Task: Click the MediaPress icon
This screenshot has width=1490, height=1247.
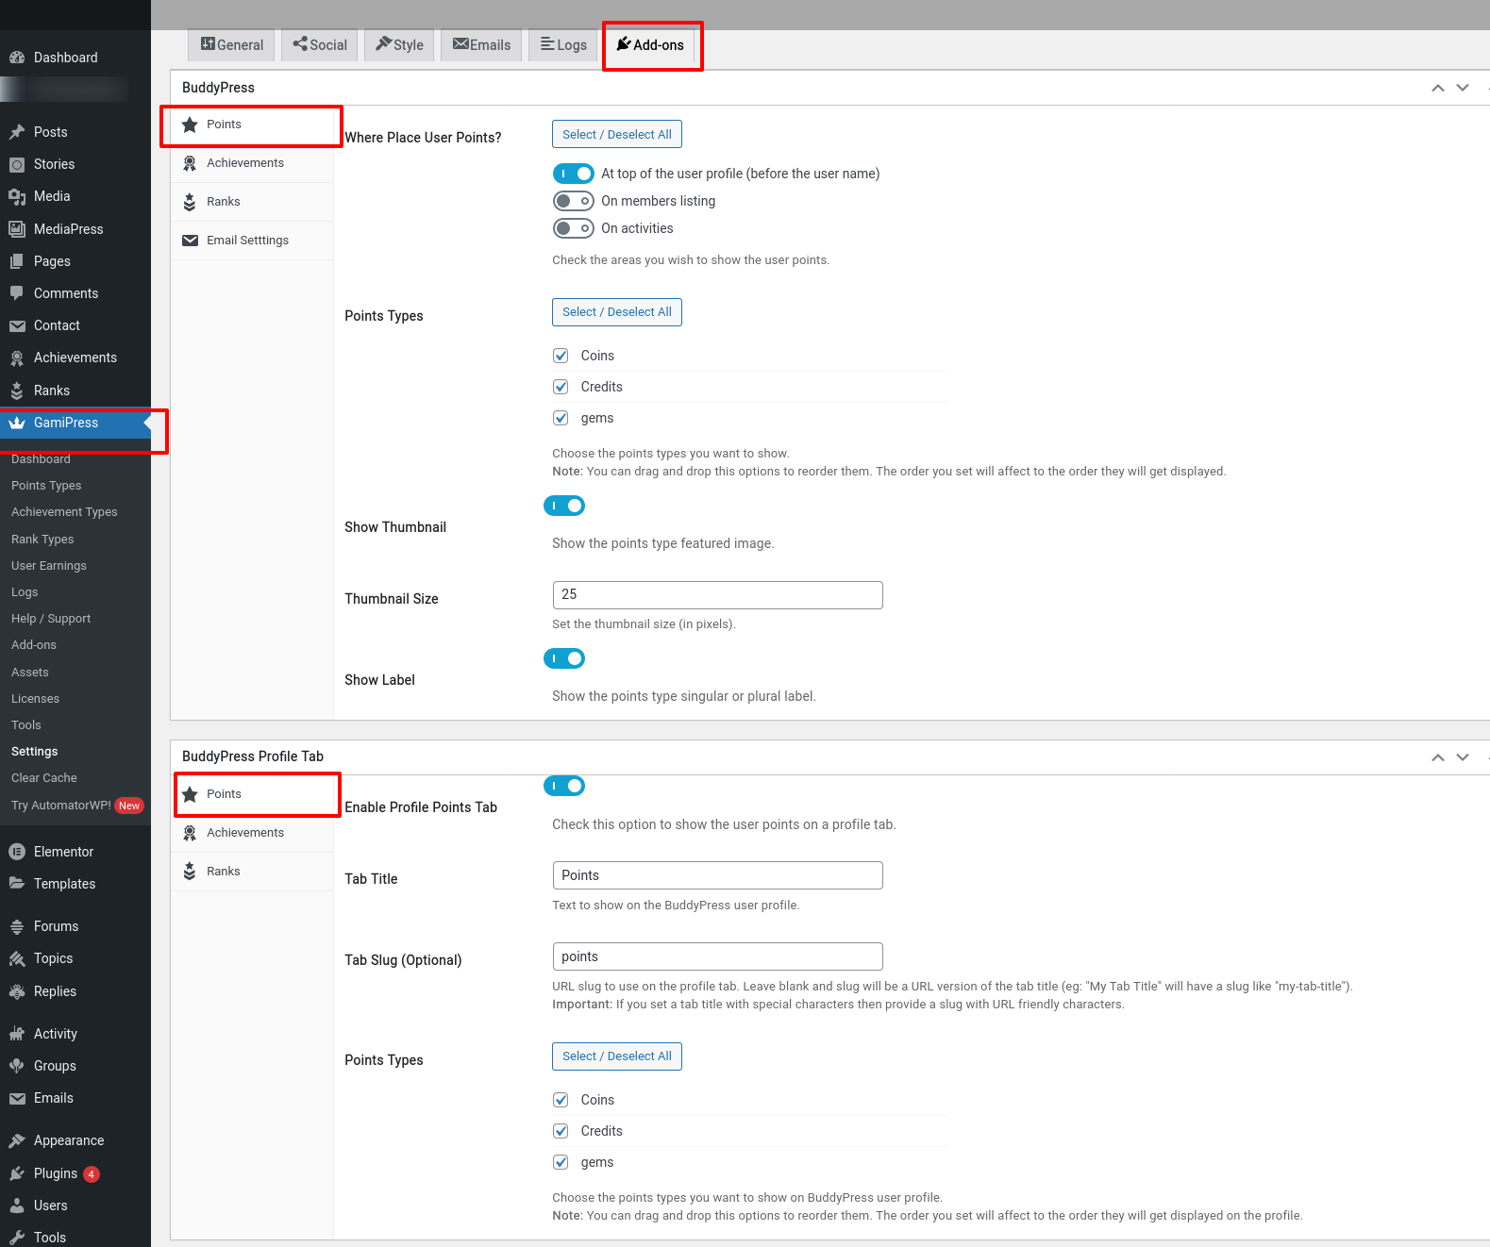Action: coord(17,229)
